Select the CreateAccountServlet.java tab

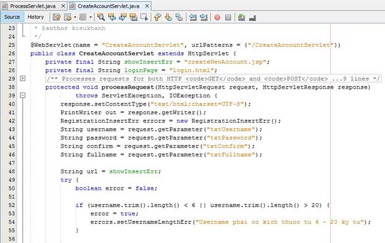(x=109, y=6)
